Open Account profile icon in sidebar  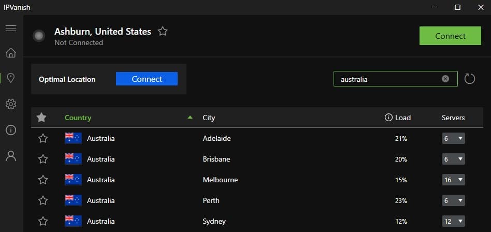click(x=11, y=155)
